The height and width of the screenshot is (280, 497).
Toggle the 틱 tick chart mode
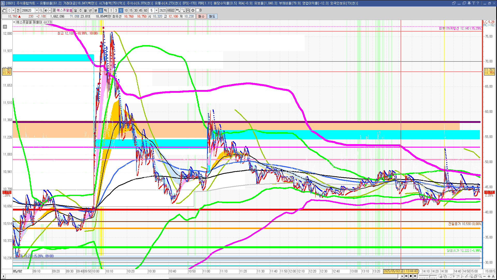(x=106, y=10)
